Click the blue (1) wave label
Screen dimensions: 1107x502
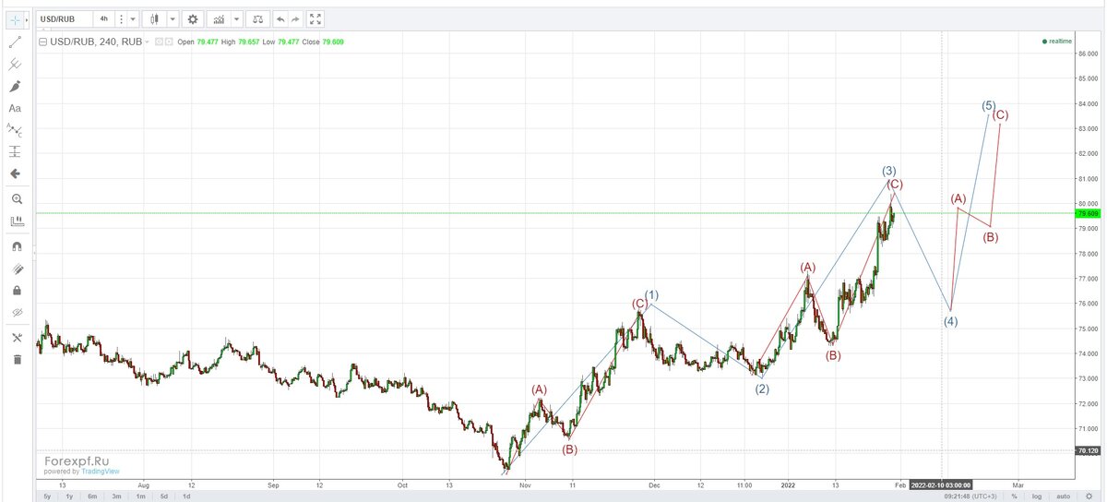pyautogui.click(x=651, y=295)
